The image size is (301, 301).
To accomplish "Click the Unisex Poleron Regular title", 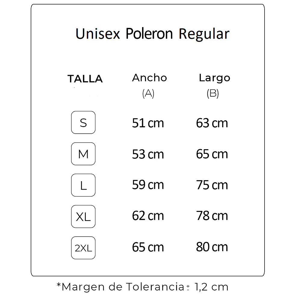I will [152, 34].
